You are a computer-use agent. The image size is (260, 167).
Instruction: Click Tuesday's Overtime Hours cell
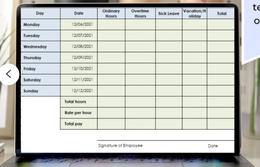pyautogui.click(x=140, y=36)
